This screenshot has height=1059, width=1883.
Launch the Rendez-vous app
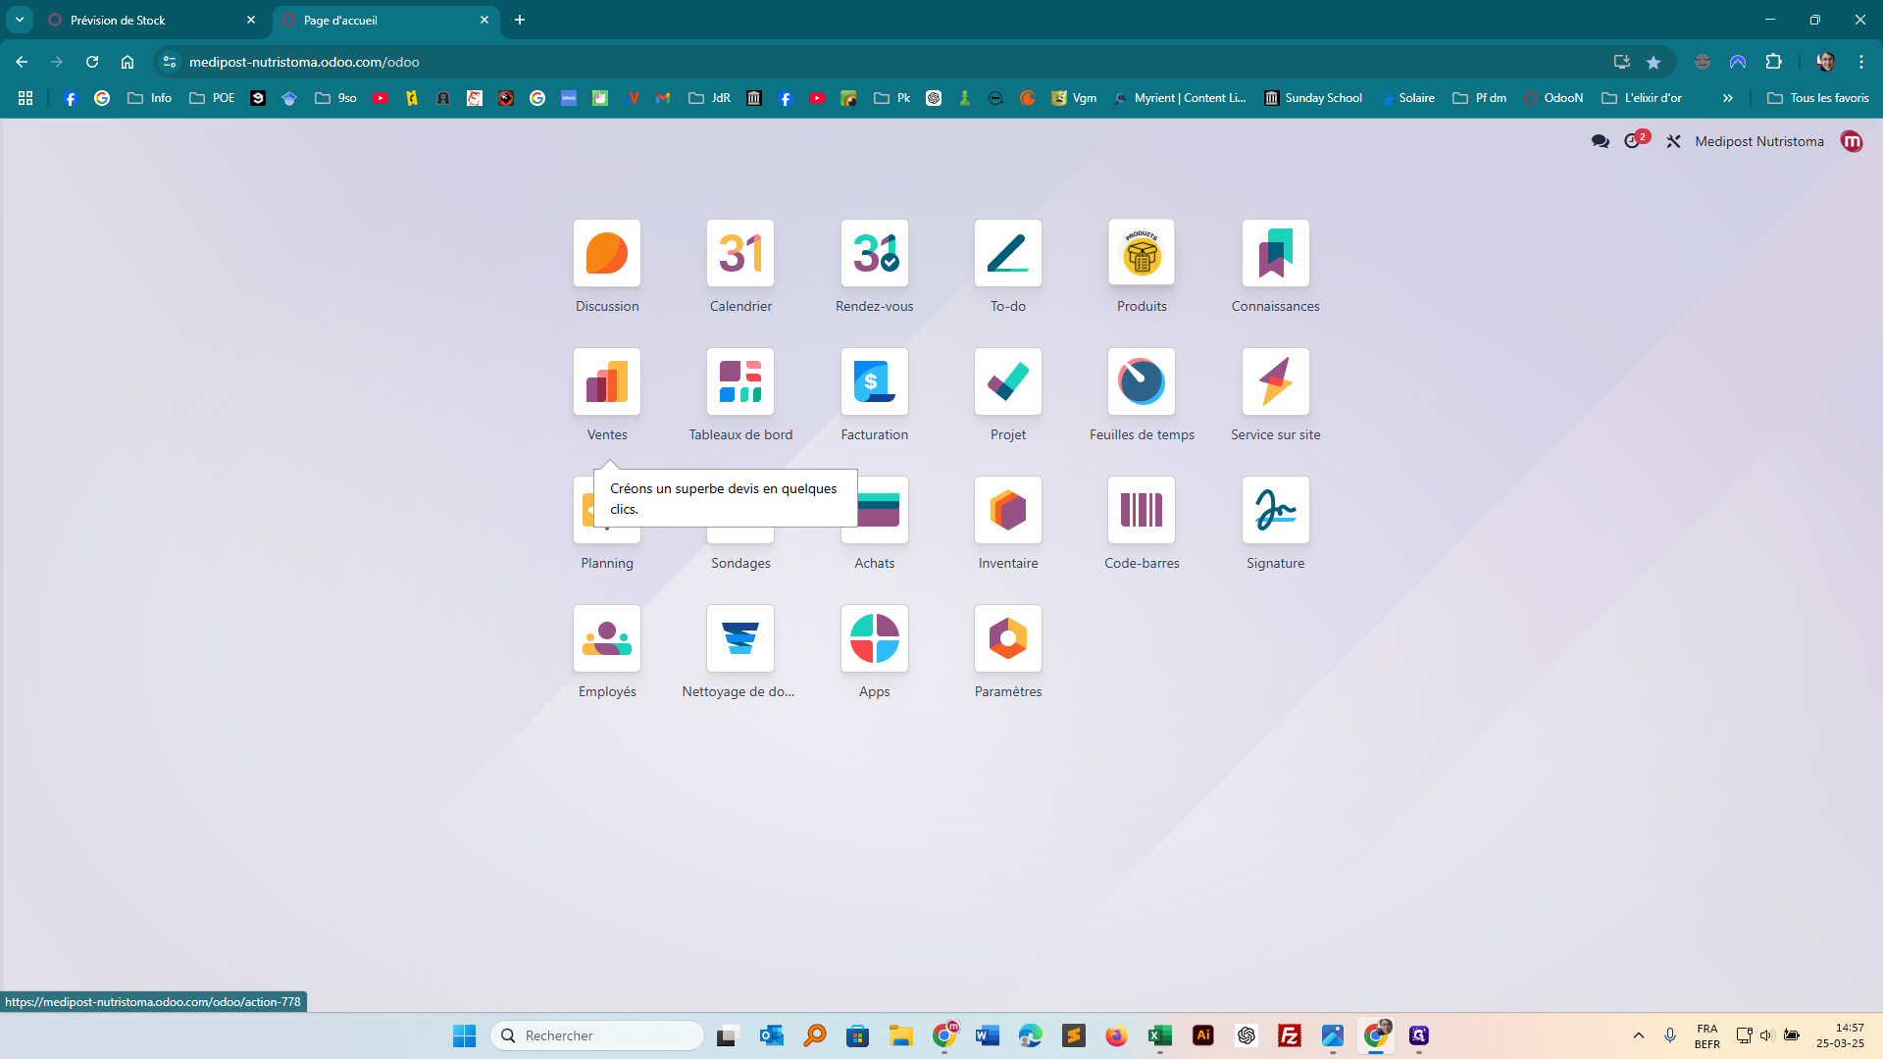point(875,253)
